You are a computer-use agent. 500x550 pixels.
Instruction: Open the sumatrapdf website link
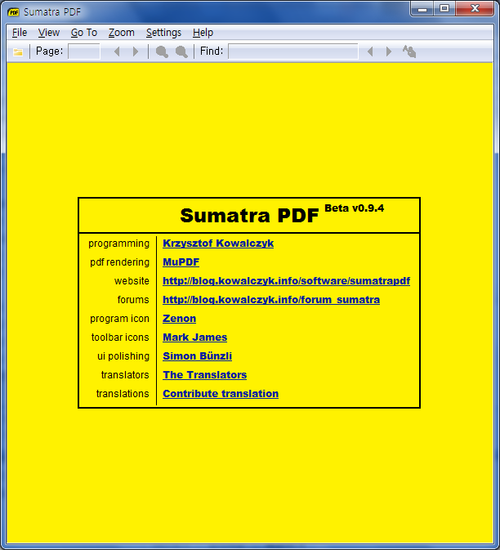(287, 281)
